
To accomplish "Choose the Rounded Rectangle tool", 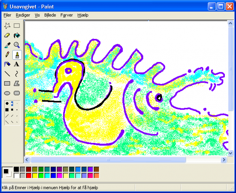I will [17, 93].
